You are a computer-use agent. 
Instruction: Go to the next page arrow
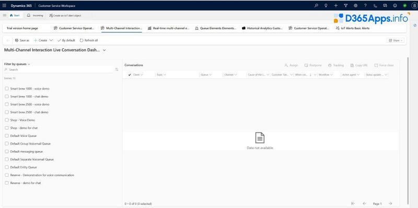(x=390, y=203)
